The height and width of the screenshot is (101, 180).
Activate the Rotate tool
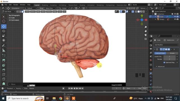click(4, 31)
